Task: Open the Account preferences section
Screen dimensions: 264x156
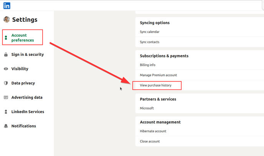Action: pyautogui.click(x=23, y=38)
